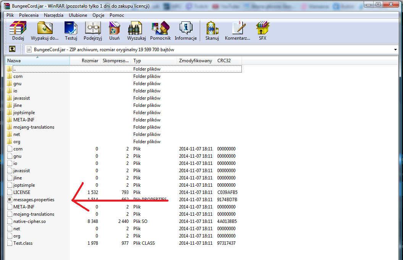Go up one folder level button

coord(12,49)
